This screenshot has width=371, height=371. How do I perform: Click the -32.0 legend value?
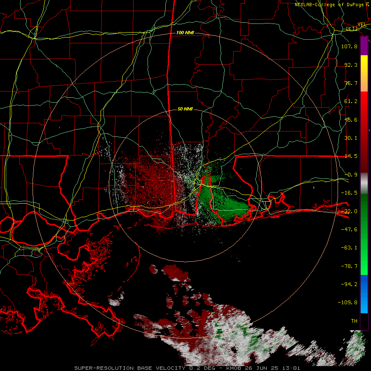point(349,211)
